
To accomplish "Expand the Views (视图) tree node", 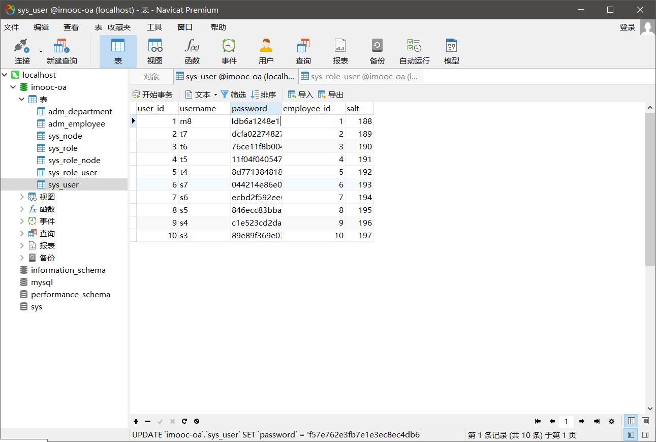I will [22, 197].
